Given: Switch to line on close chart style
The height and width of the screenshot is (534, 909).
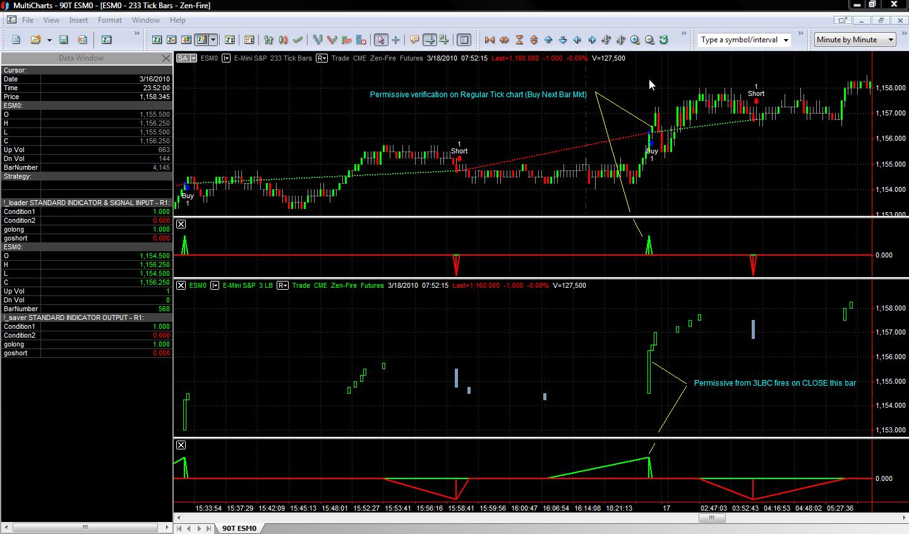Looking at the screenshot, I should click(298, 40).
